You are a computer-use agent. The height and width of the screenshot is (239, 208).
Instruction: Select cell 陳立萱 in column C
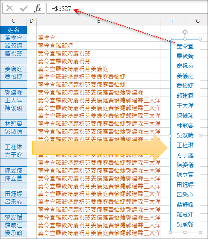(x=14, y=178)
